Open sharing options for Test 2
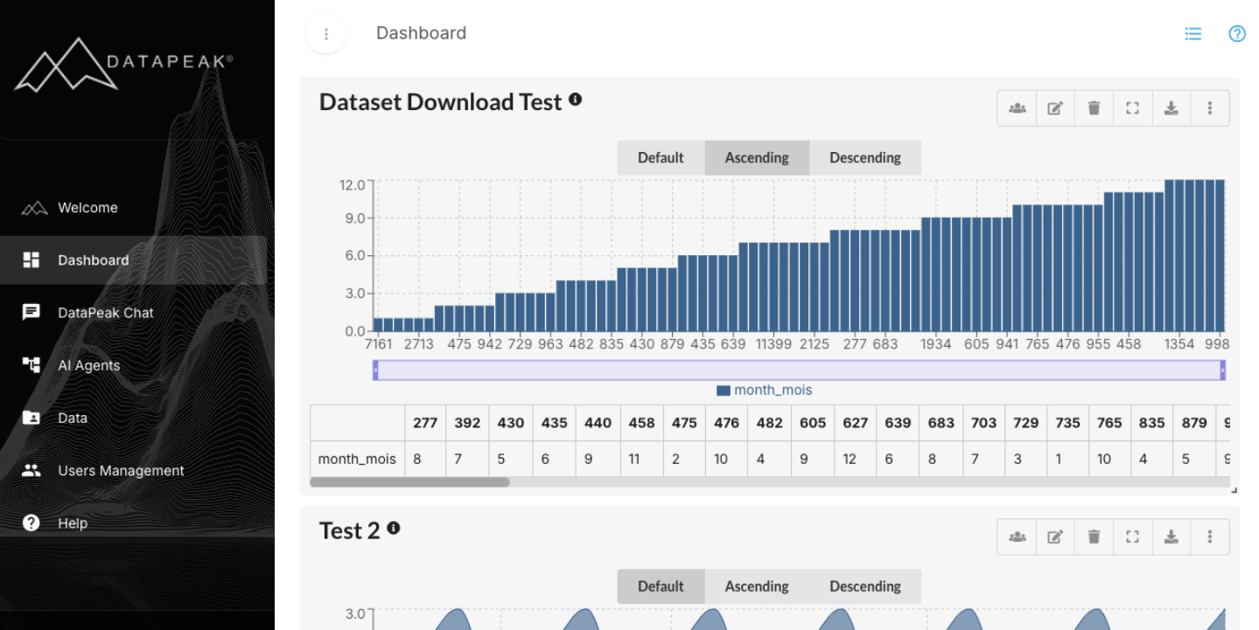Screen dimensions: 1259x630 click(1016, 536)
